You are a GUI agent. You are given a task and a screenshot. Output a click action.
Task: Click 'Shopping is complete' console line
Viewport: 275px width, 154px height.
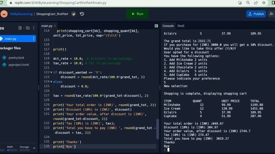[x=205, y=94]
